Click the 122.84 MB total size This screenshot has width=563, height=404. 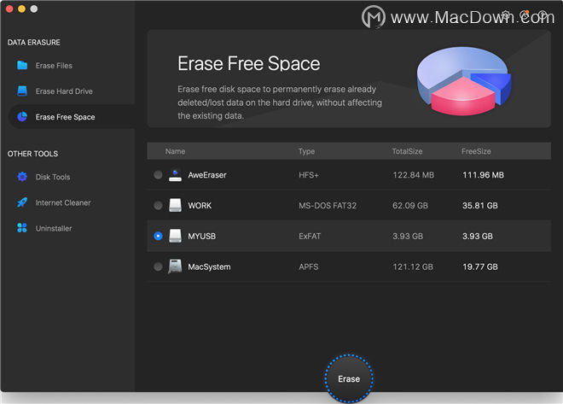pos(413,175)
